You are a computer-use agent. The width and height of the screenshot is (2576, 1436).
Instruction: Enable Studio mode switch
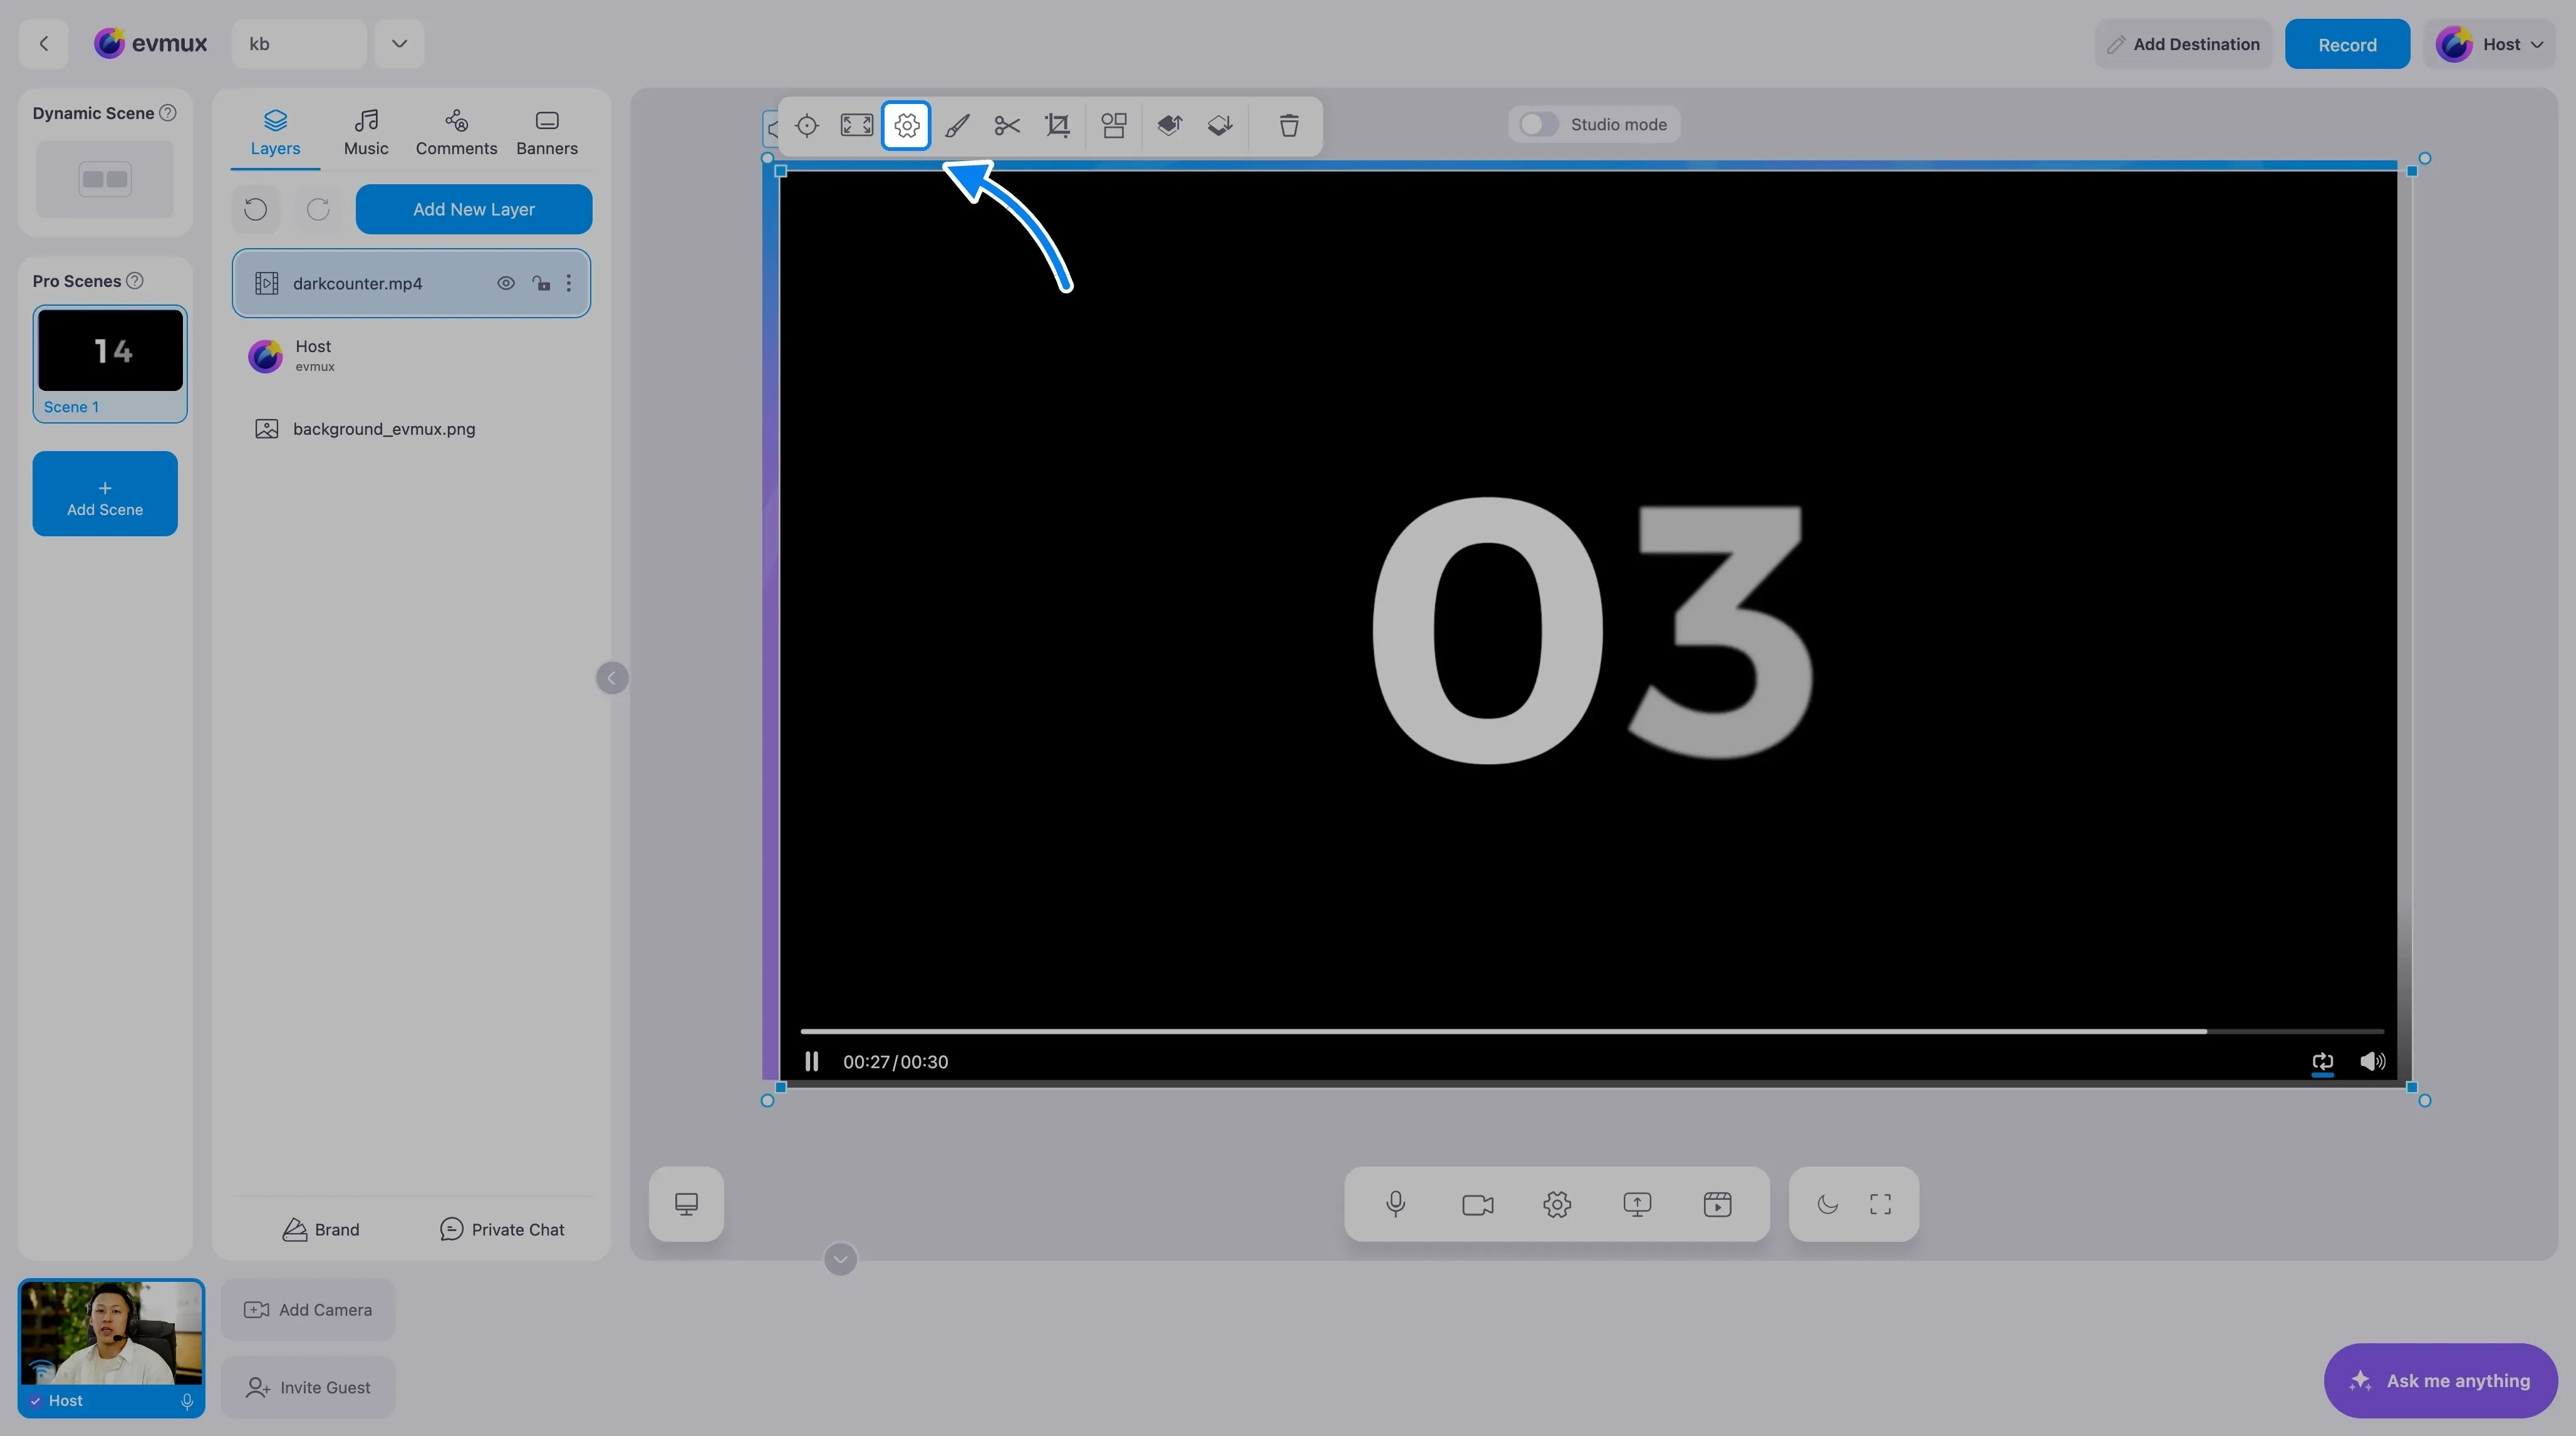point(1538,125)
